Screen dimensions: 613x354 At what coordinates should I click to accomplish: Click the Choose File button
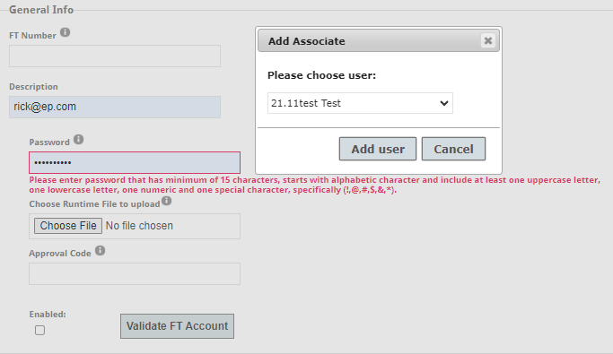tap(68, 226)
